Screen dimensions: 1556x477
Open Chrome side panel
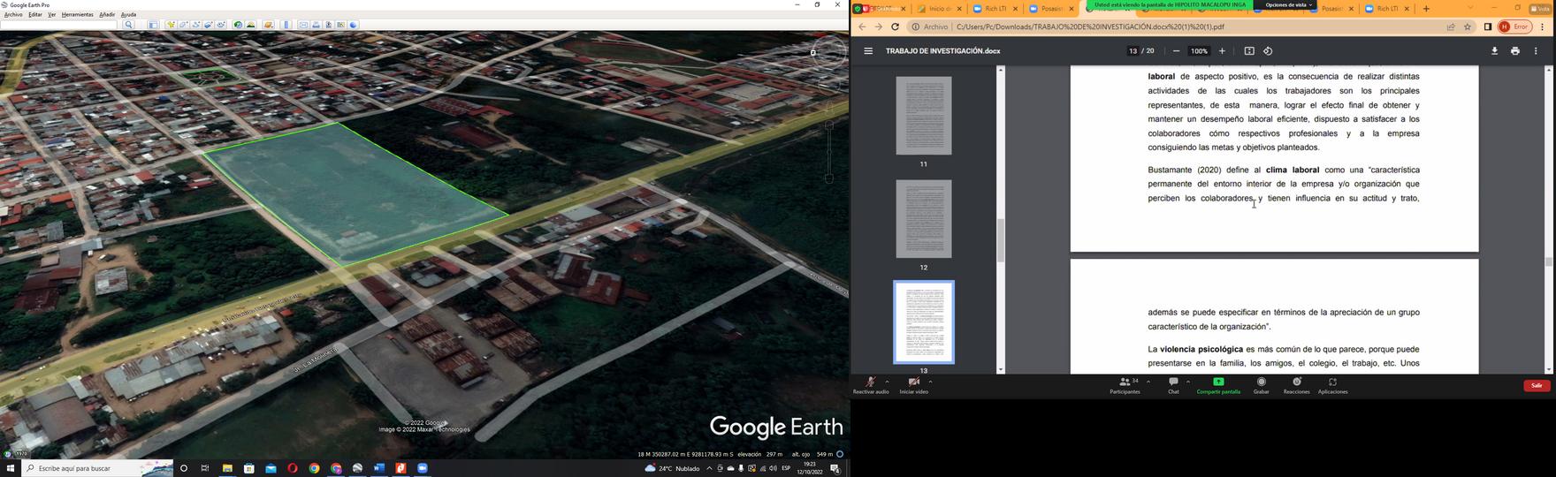[x=1488, y=26]
